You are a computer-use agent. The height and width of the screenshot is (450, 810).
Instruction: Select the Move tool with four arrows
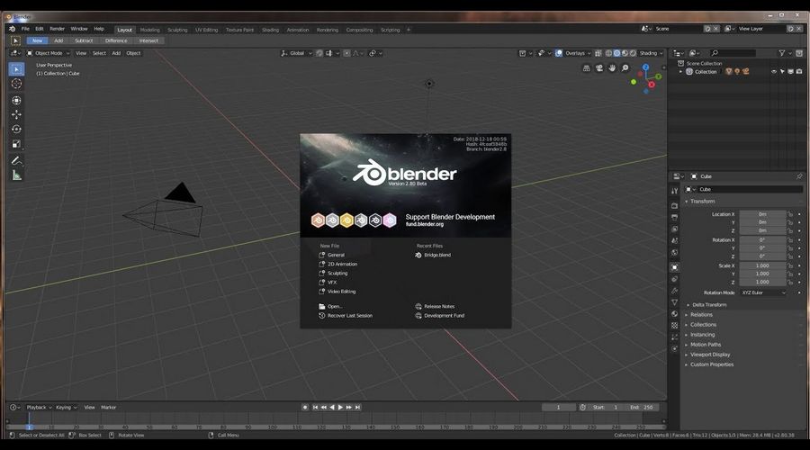[x=16, y=114]
